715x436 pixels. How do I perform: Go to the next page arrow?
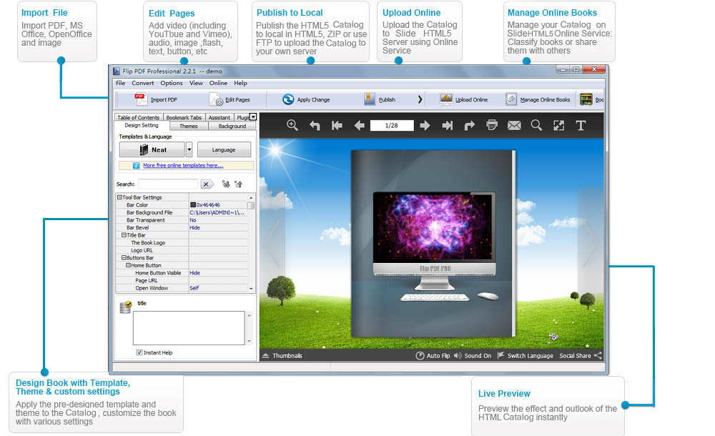(425, 126)
